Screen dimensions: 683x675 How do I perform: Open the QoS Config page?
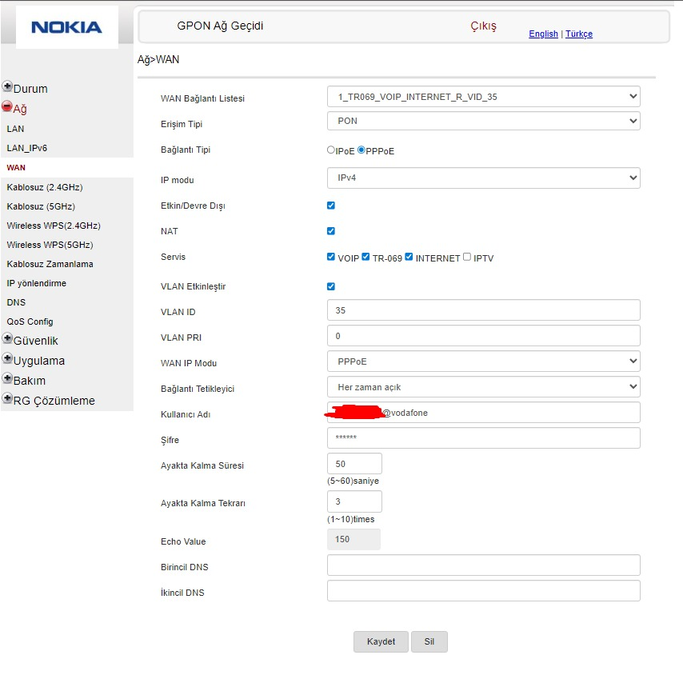(x=30, y=322)
